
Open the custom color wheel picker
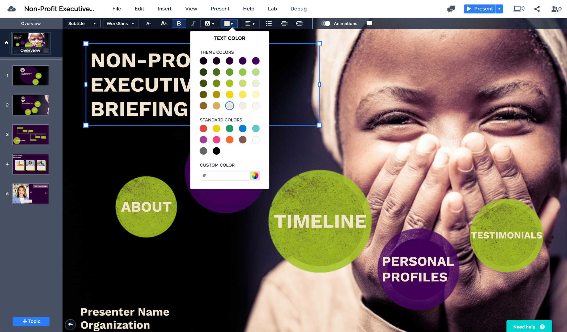[x=255, y=176]
